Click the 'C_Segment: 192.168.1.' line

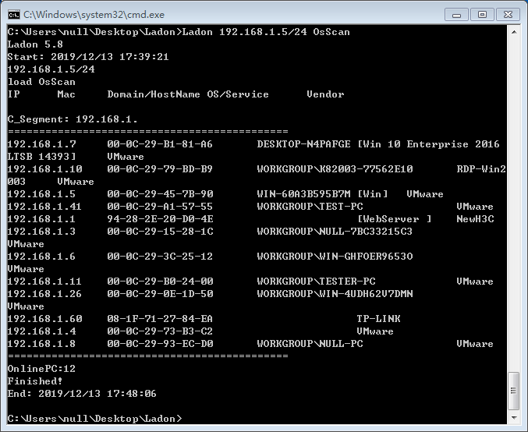pyautogui.click(x=73, y=119)
